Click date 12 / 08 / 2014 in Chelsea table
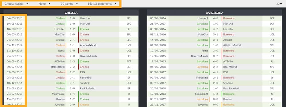286x107 pixels. [14, 88]
